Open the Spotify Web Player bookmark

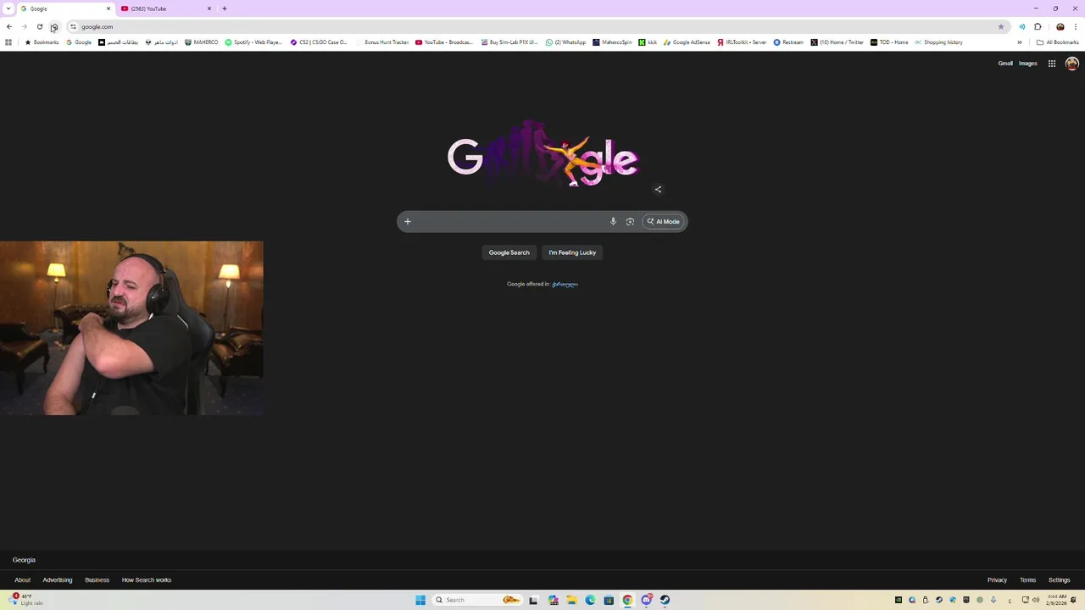point(253,42)
